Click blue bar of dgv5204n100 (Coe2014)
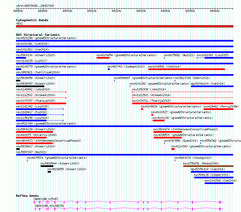 (x=212, y=86)
